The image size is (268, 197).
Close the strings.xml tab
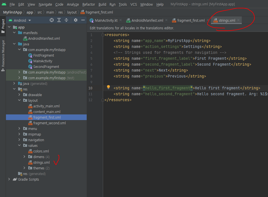[238, 20]
